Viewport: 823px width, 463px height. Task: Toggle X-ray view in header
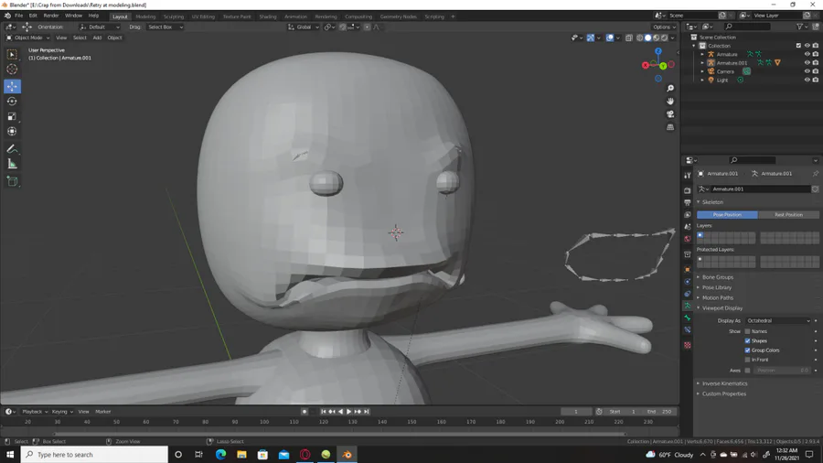click(629, 38)
